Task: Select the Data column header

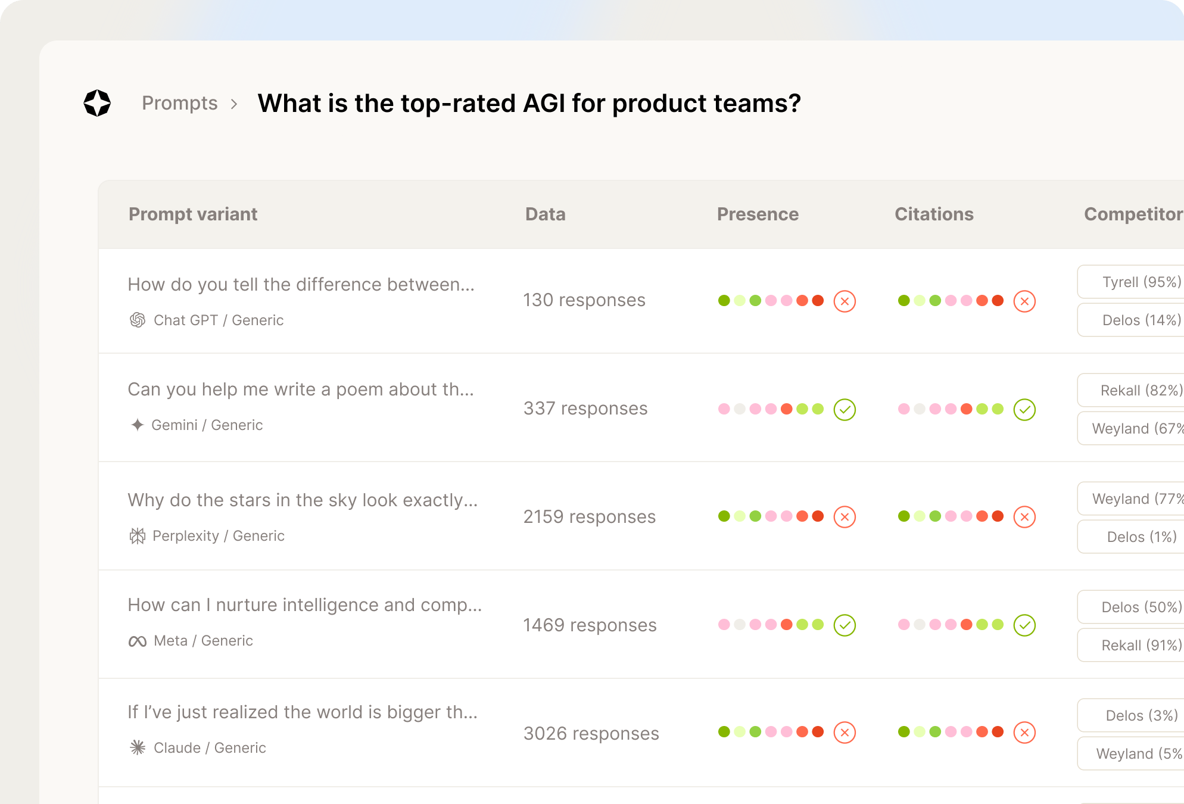Action: coord(545,214)
